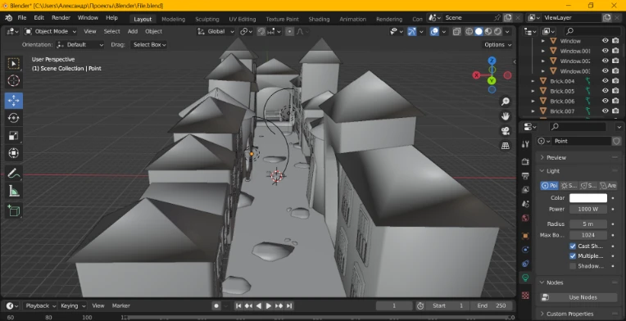Hide Brick.004 with its eye icon
Viewport: 626px width, 321px height.
[606, 81]
